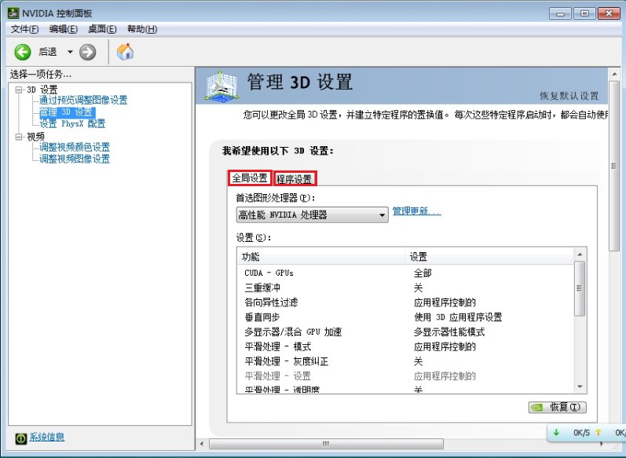Select the 多显示器/混合 GPU 加速 row
This screenshot has height=458, width=626.
[405, 332]
